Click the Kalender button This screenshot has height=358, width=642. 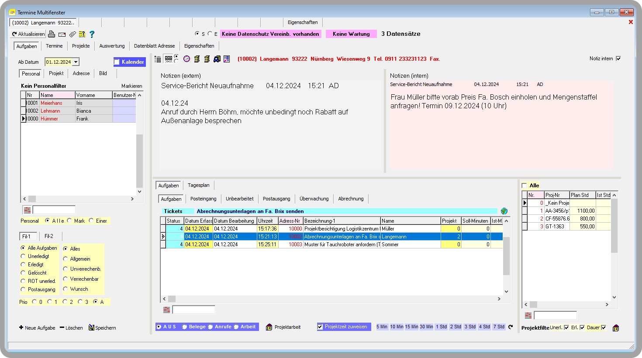pyautogui.click(x=129, y=62)
